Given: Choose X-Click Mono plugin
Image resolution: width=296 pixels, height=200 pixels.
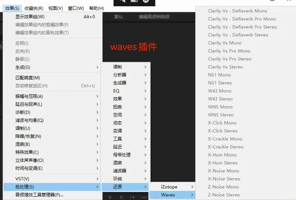Looking at the screenshot, I should (x=222, y=123).
